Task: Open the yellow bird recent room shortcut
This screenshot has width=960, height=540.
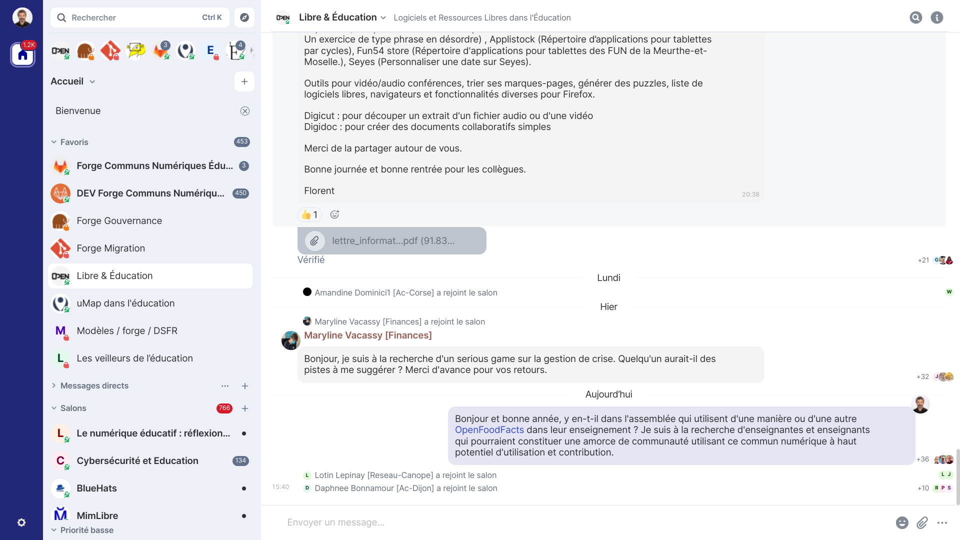Action: (135, 50)
